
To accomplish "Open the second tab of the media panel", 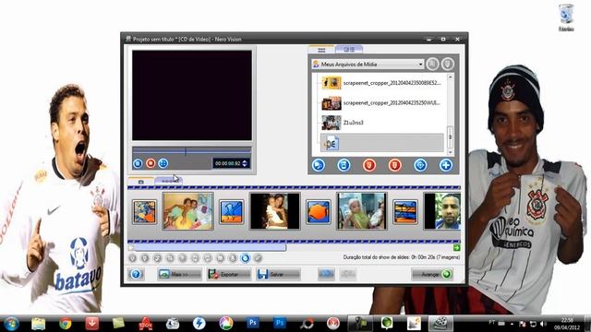I will click(349, 49).
